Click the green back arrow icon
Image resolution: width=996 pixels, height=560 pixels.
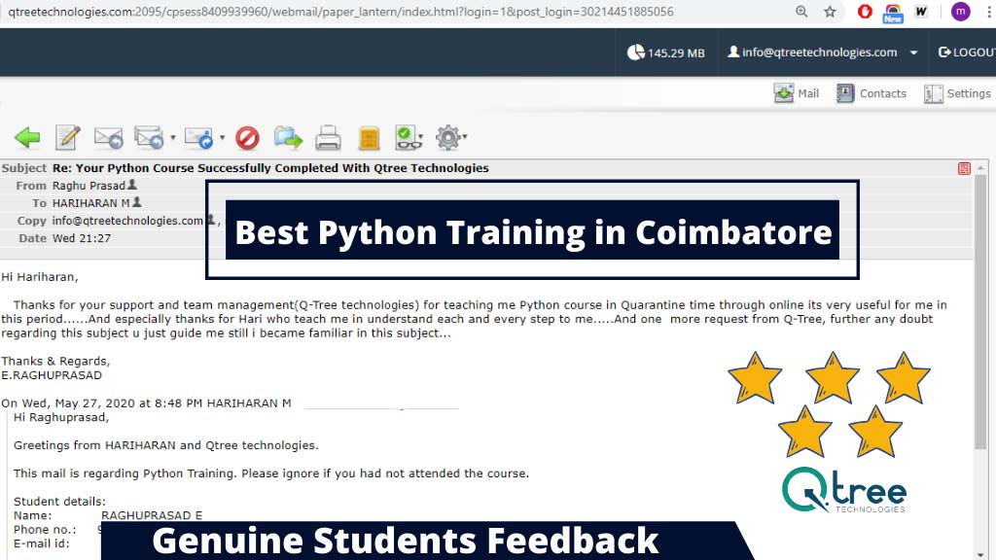click(27, 137)
